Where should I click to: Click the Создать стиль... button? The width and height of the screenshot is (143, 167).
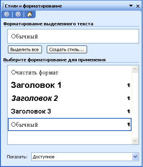coord(67,49)
